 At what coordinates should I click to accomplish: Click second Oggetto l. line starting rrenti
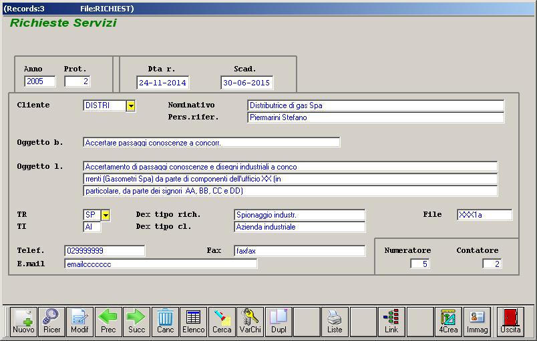click(291, 179)
